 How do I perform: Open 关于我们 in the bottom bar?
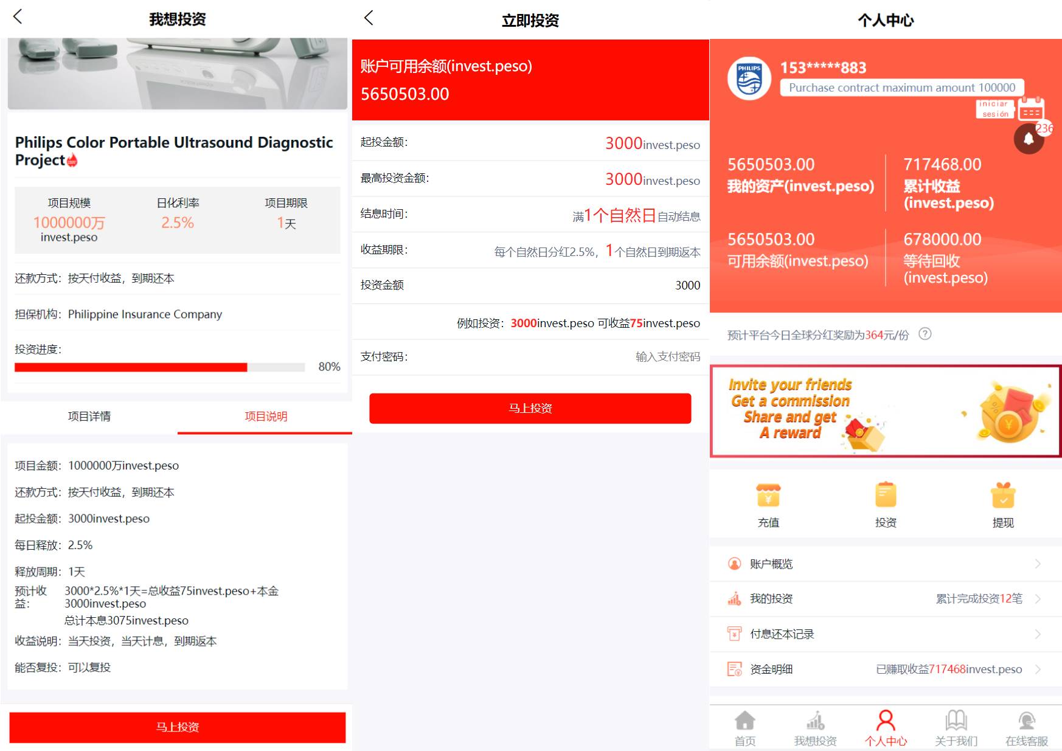[956, 728]
